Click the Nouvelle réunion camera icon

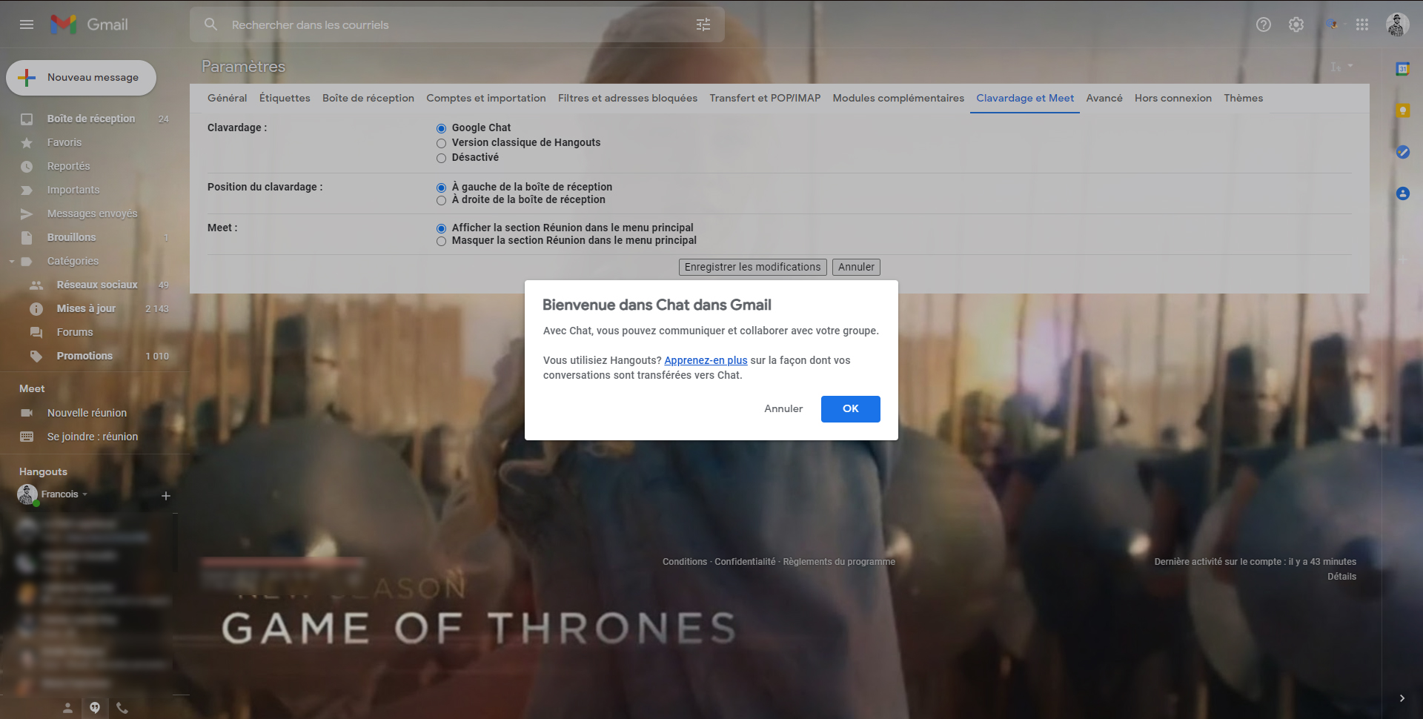coord(27,413)
